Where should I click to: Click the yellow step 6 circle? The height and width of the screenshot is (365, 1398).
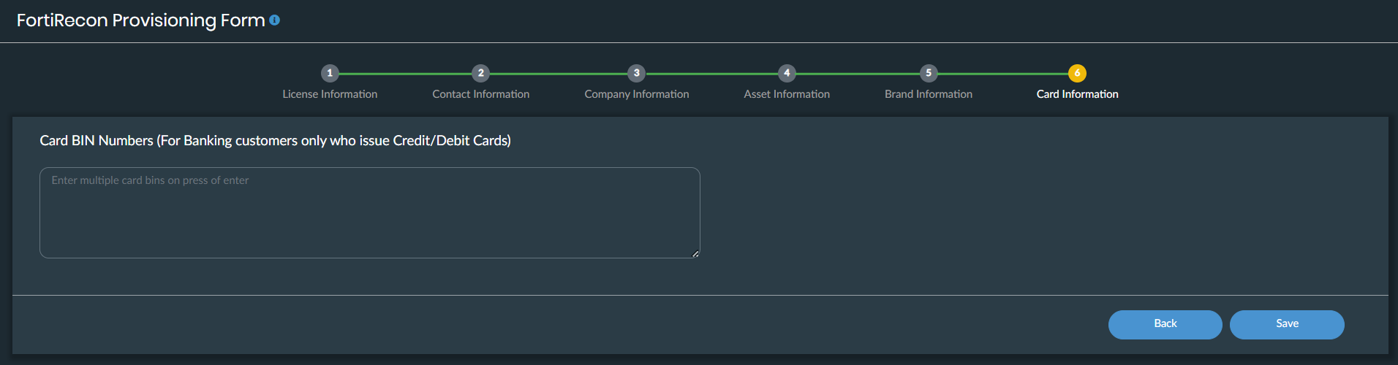pos(1077,73)
